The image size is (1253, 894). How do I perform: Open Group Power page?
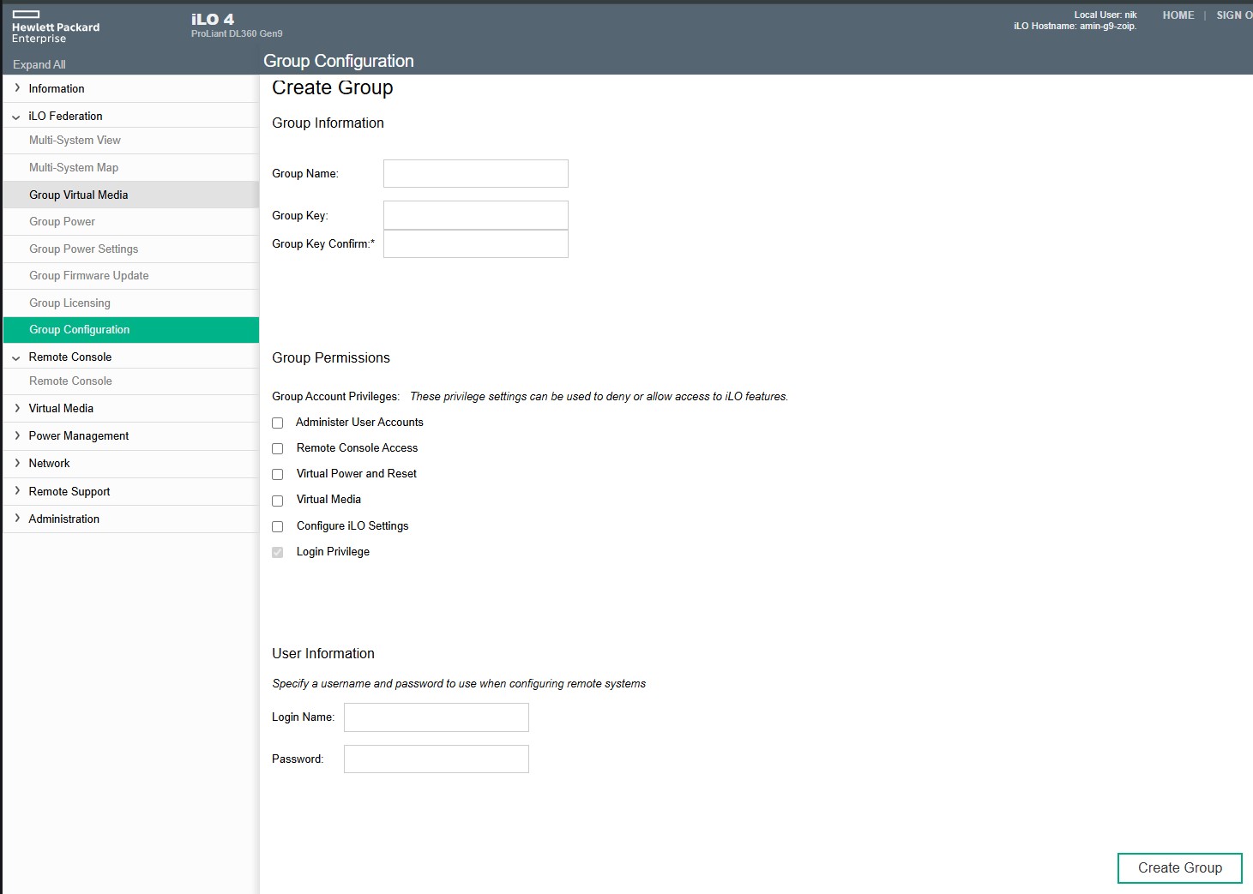131,222
